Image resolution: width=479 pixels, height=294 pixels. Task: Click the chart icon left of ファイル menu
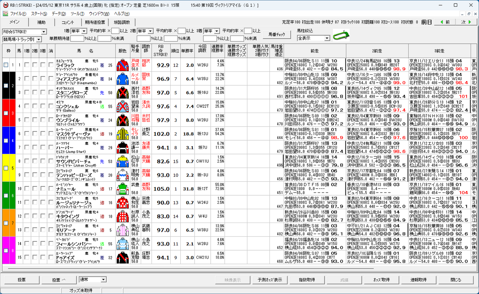tap(5, 14)
